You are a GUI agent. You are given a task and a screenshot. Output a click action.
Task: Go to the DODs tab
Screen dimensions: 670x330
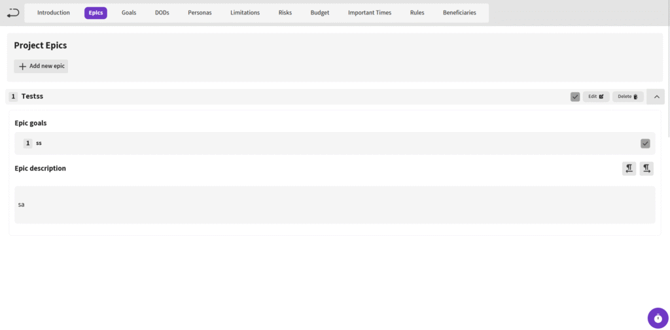click(162, 13)
